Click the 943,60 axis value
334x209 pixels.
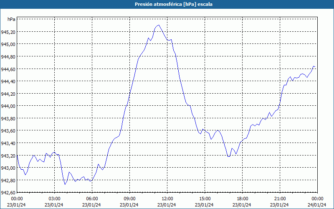point(8,131)
